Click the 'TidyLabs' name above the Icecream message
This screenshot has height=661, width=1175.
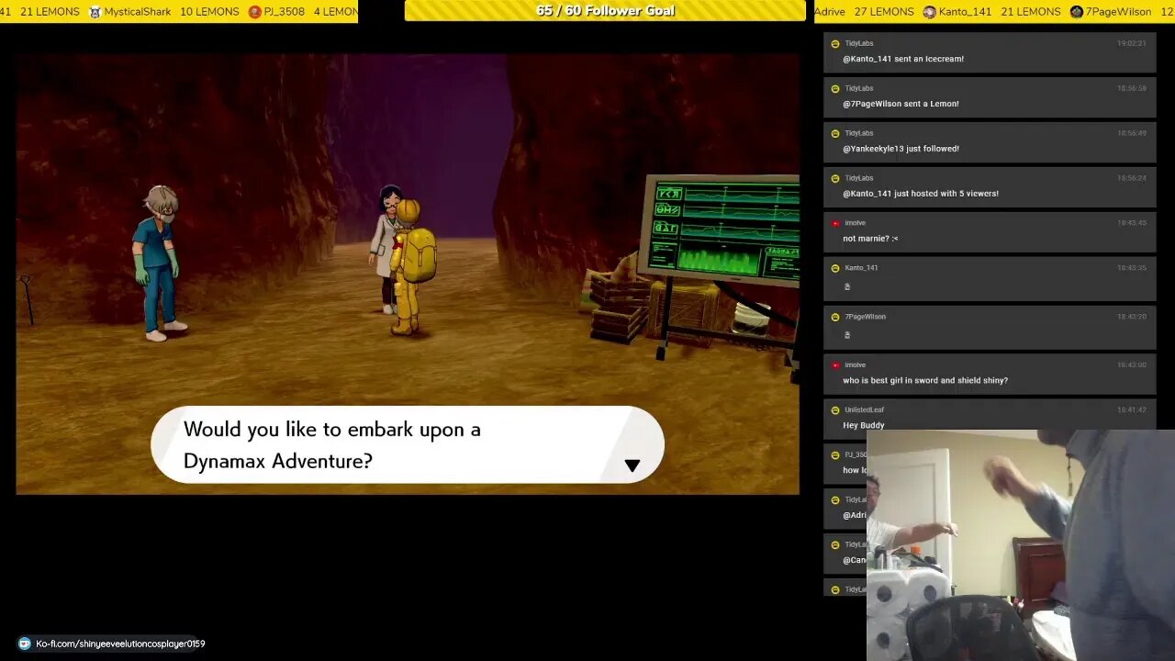859,43
